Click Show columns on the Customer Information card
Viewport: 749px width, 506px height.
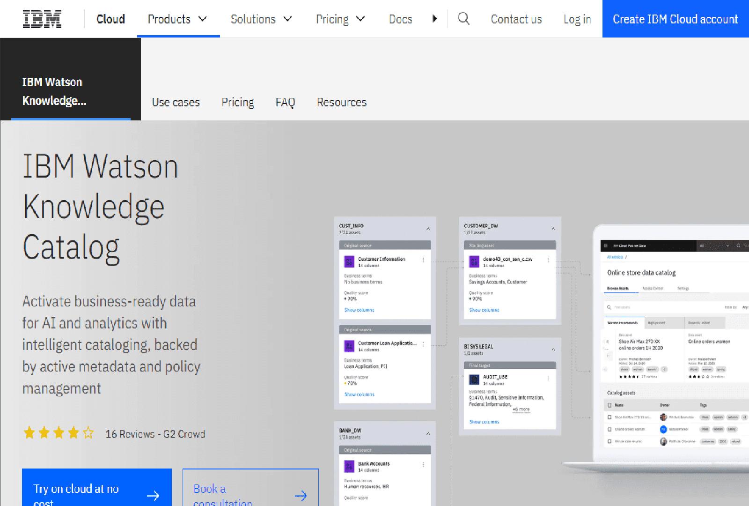pyautogui.click(x=359, y=310)
